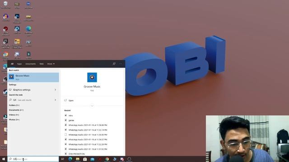Open the search panel ellipsis options

click(121, 64)
